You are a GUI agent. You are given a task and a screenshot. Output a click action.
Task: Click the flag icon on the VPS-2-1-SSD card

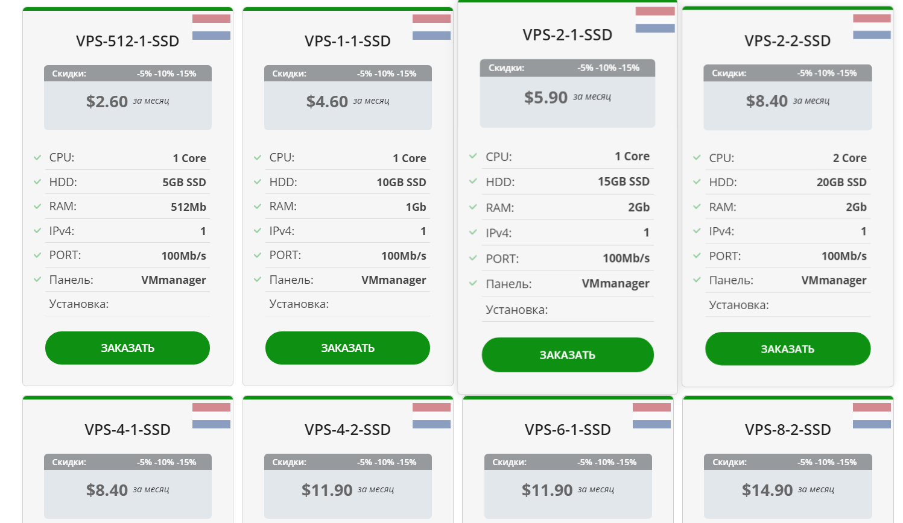654,20
